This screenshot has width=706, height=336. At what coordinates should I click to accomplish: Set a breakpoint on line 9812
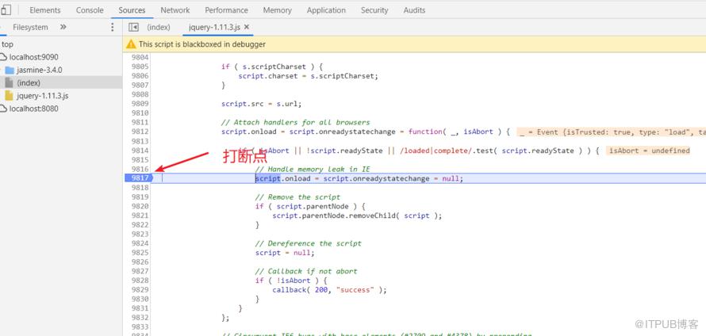click(x=140, y=132)
